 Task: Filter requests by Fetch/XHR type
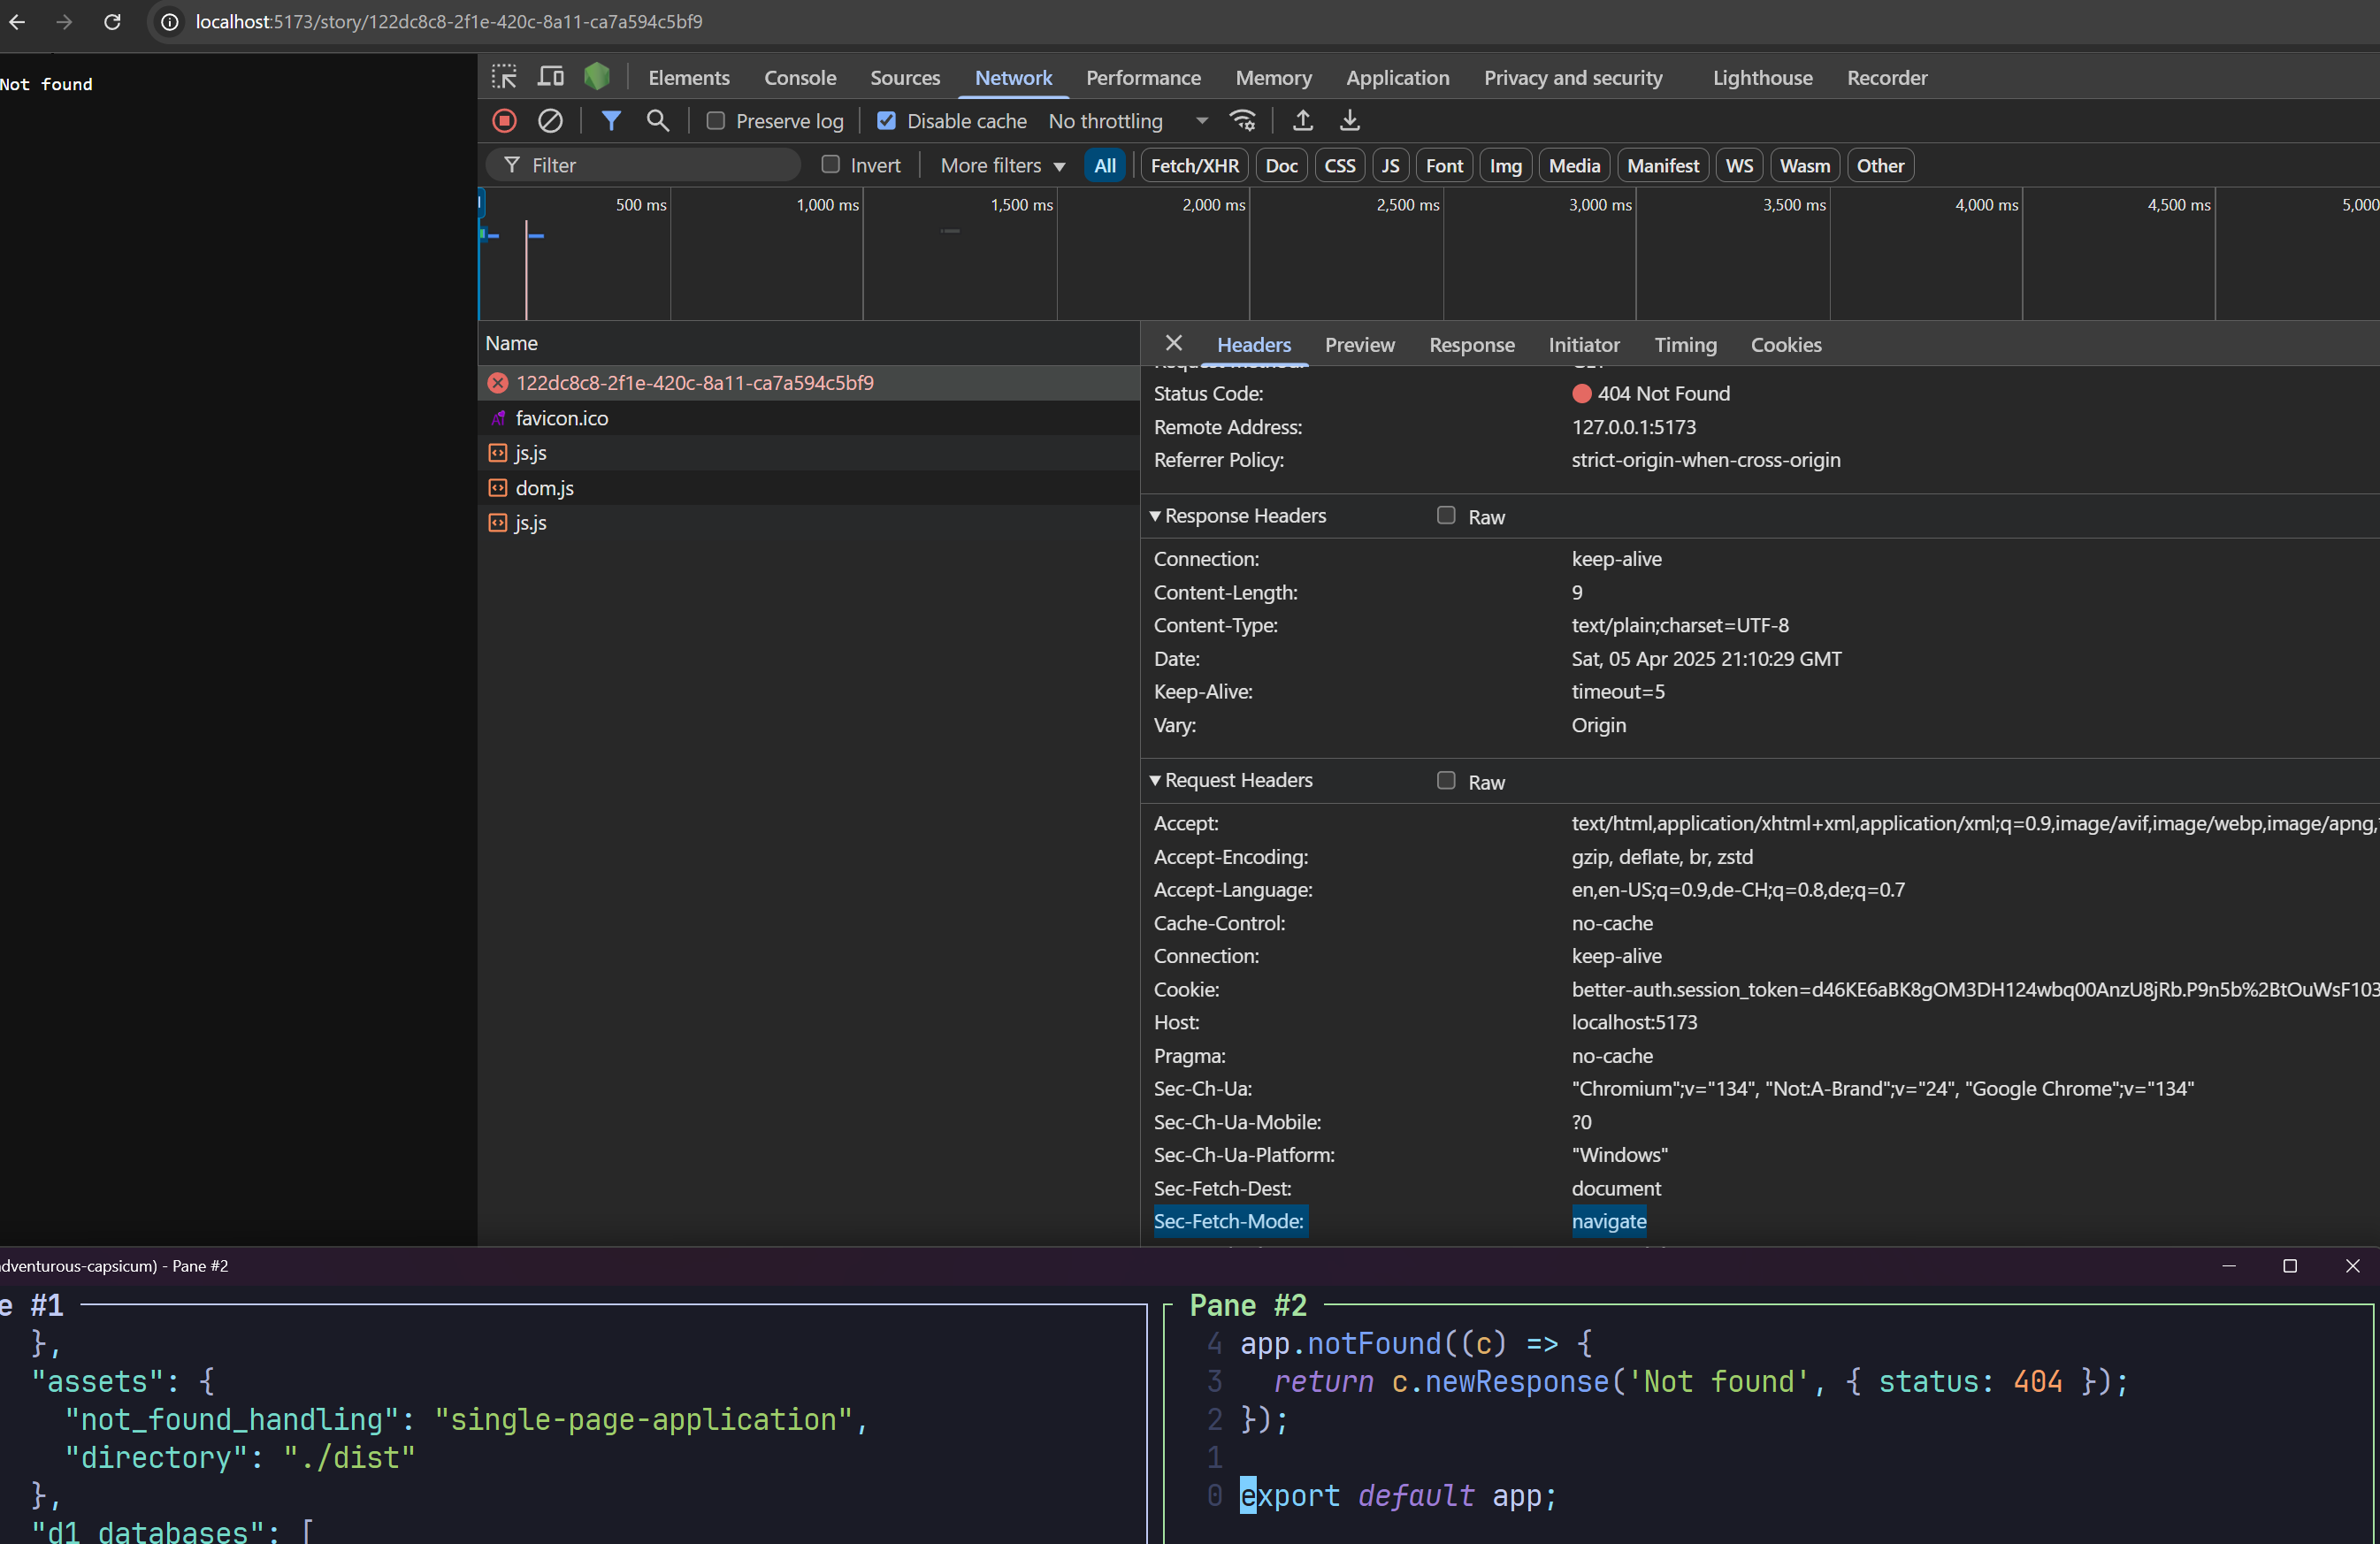point(1194,166)
